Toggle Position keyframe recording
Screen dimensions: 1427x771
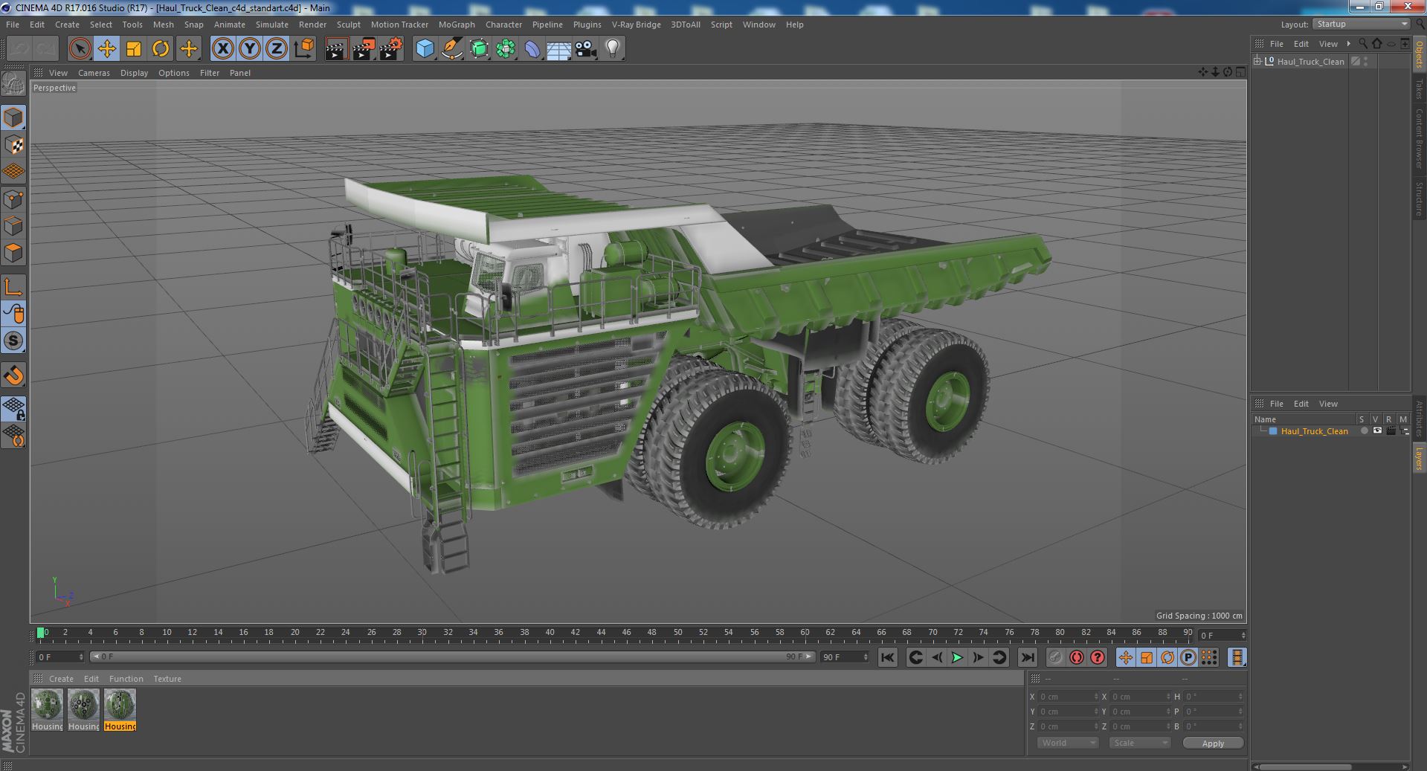(1126, 657)
